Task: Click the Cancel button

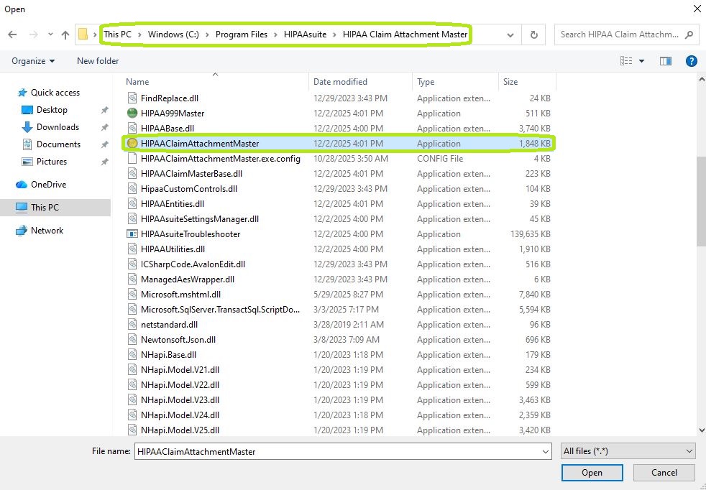Action: [x=664, y=473]
